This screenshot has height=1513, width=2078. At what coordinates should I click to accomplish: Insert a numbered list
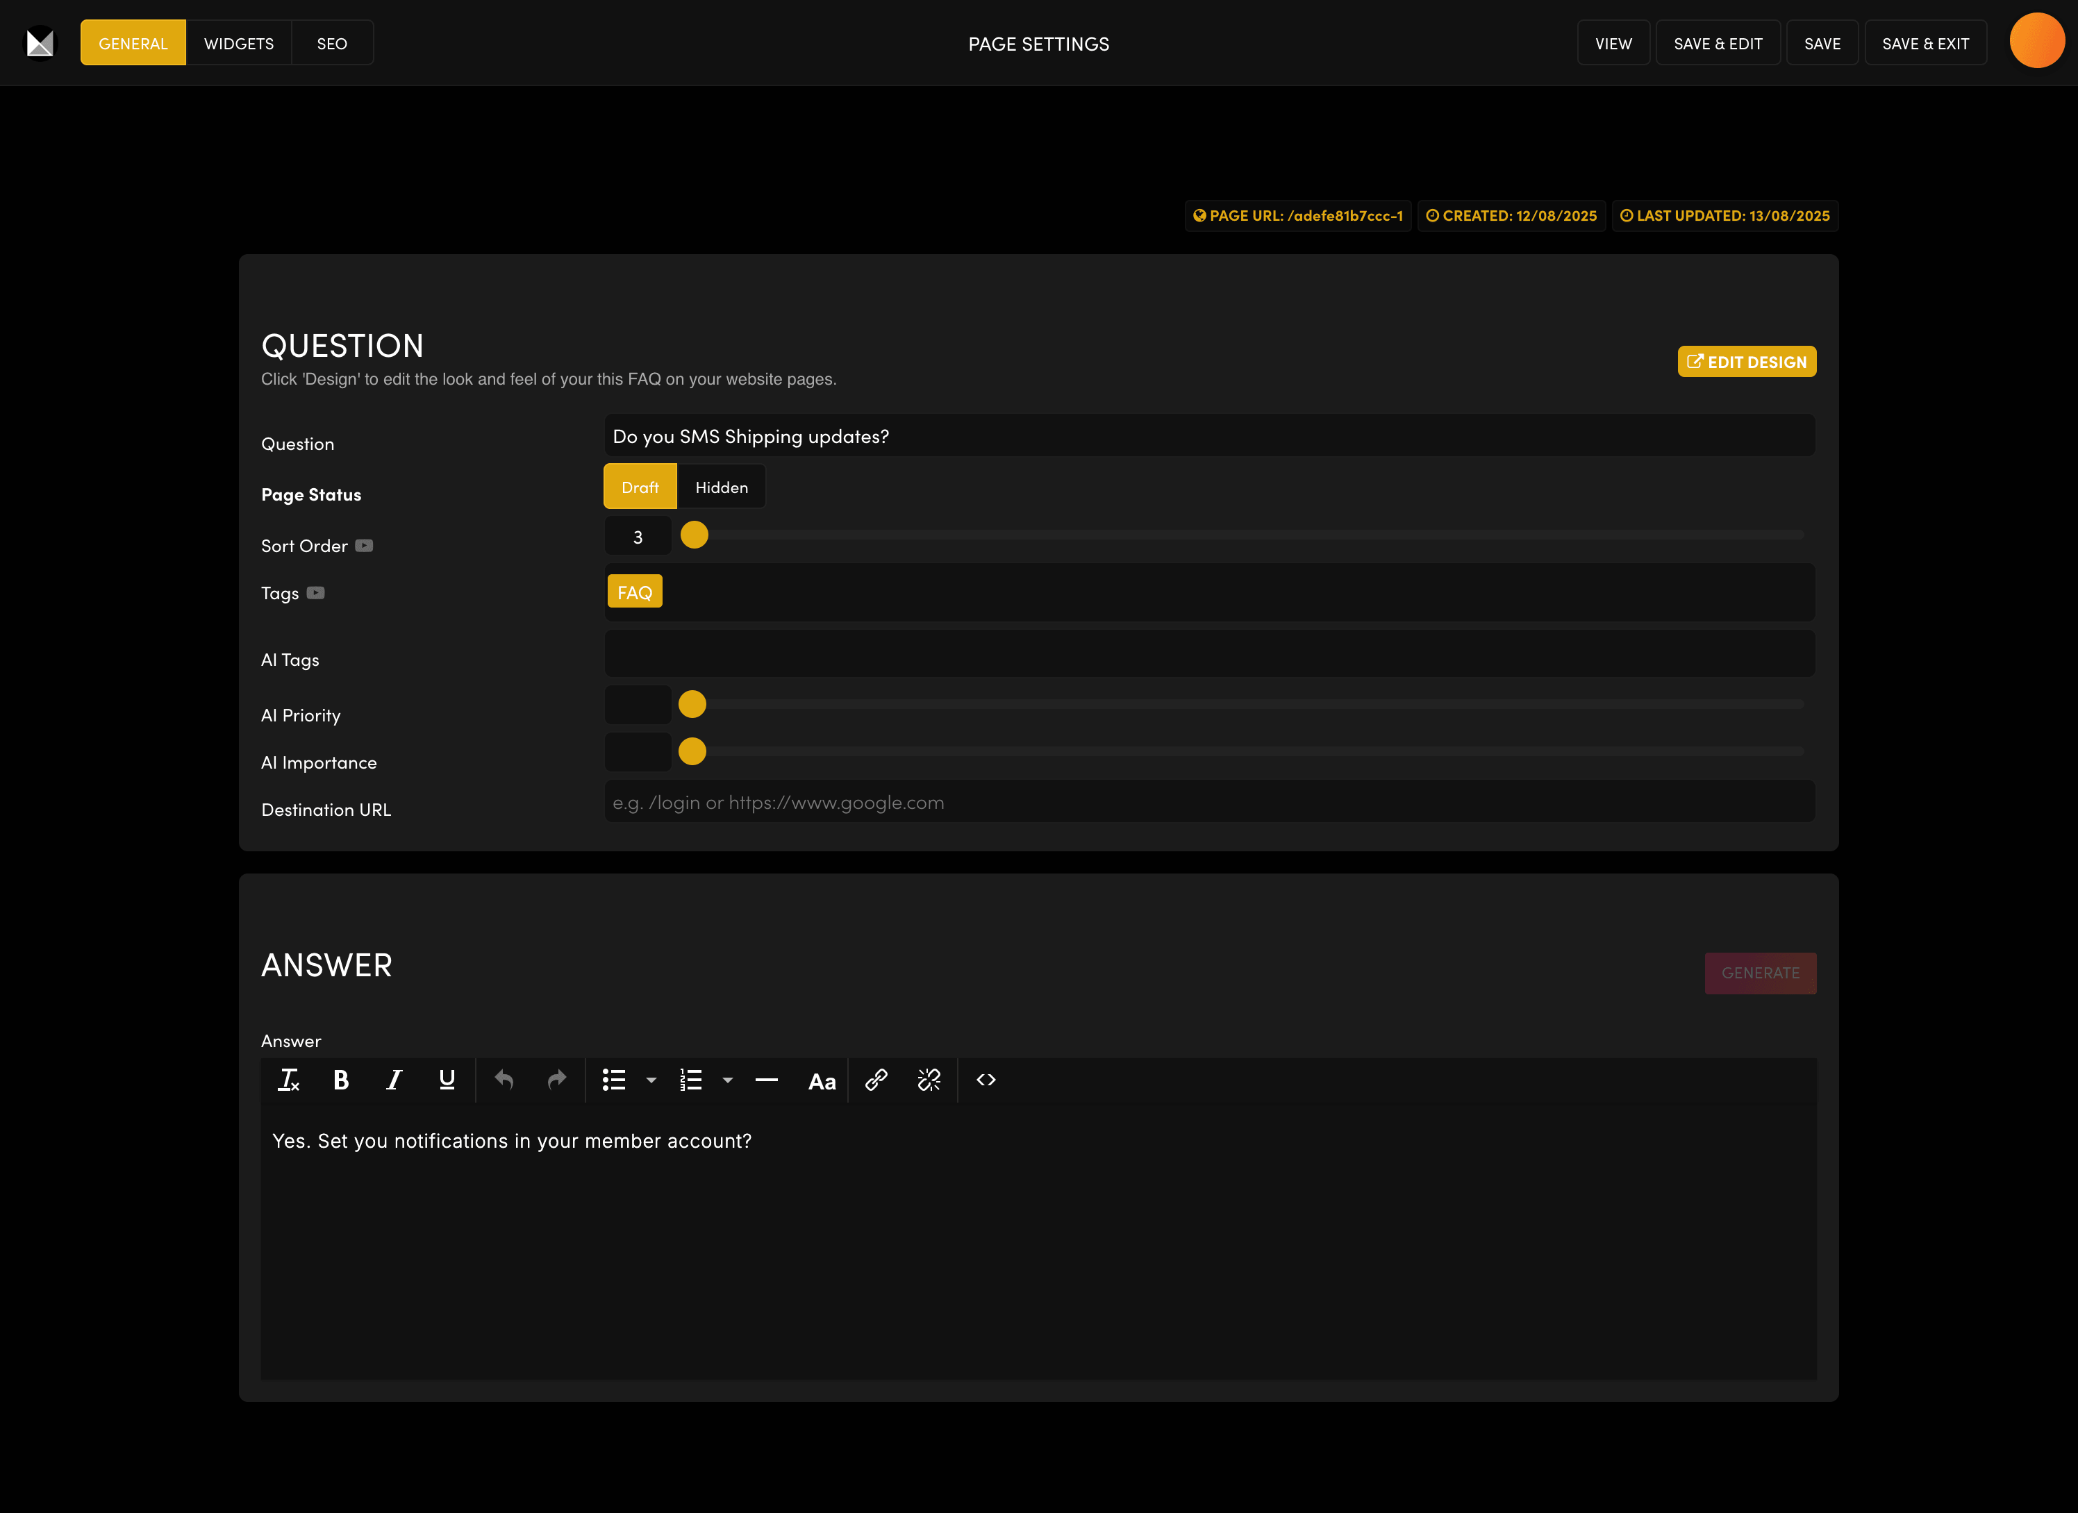coord(691,1080)
